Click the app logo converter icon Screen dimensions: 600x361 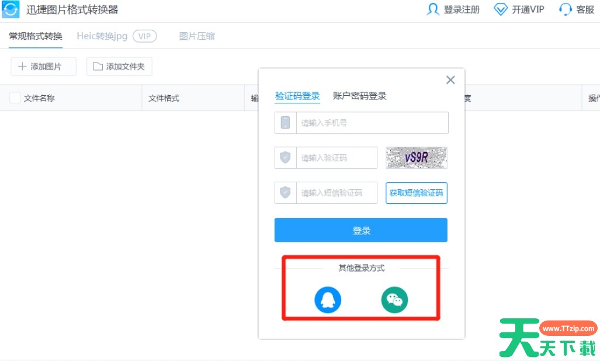click(x=10, y=9)
